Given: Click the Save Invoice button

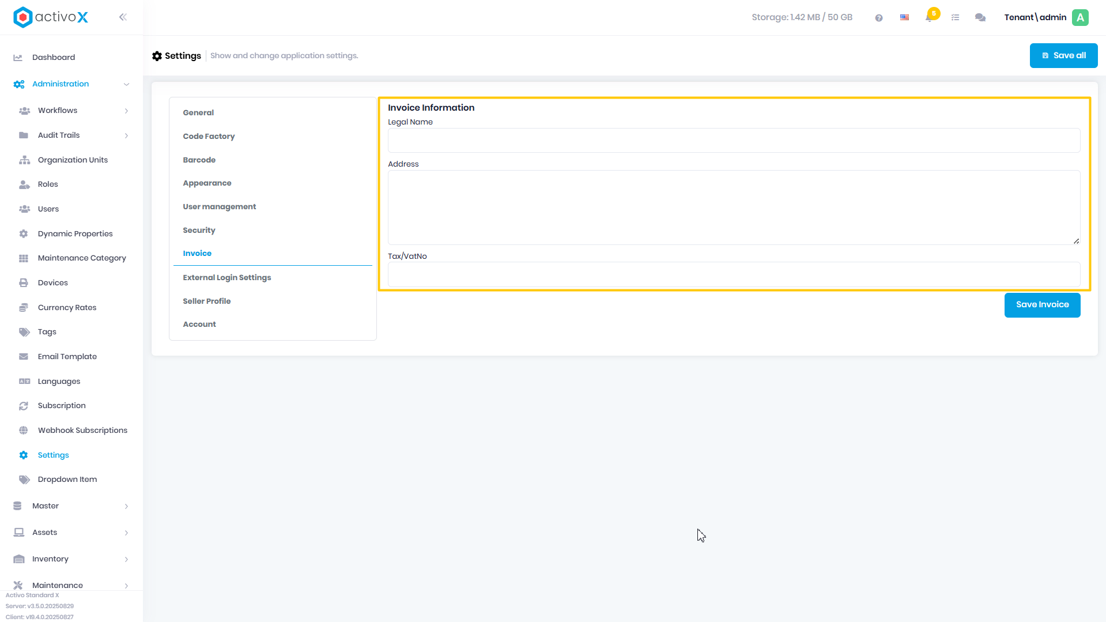Looking at the screenshot, I should click(x=1042, y=305).
